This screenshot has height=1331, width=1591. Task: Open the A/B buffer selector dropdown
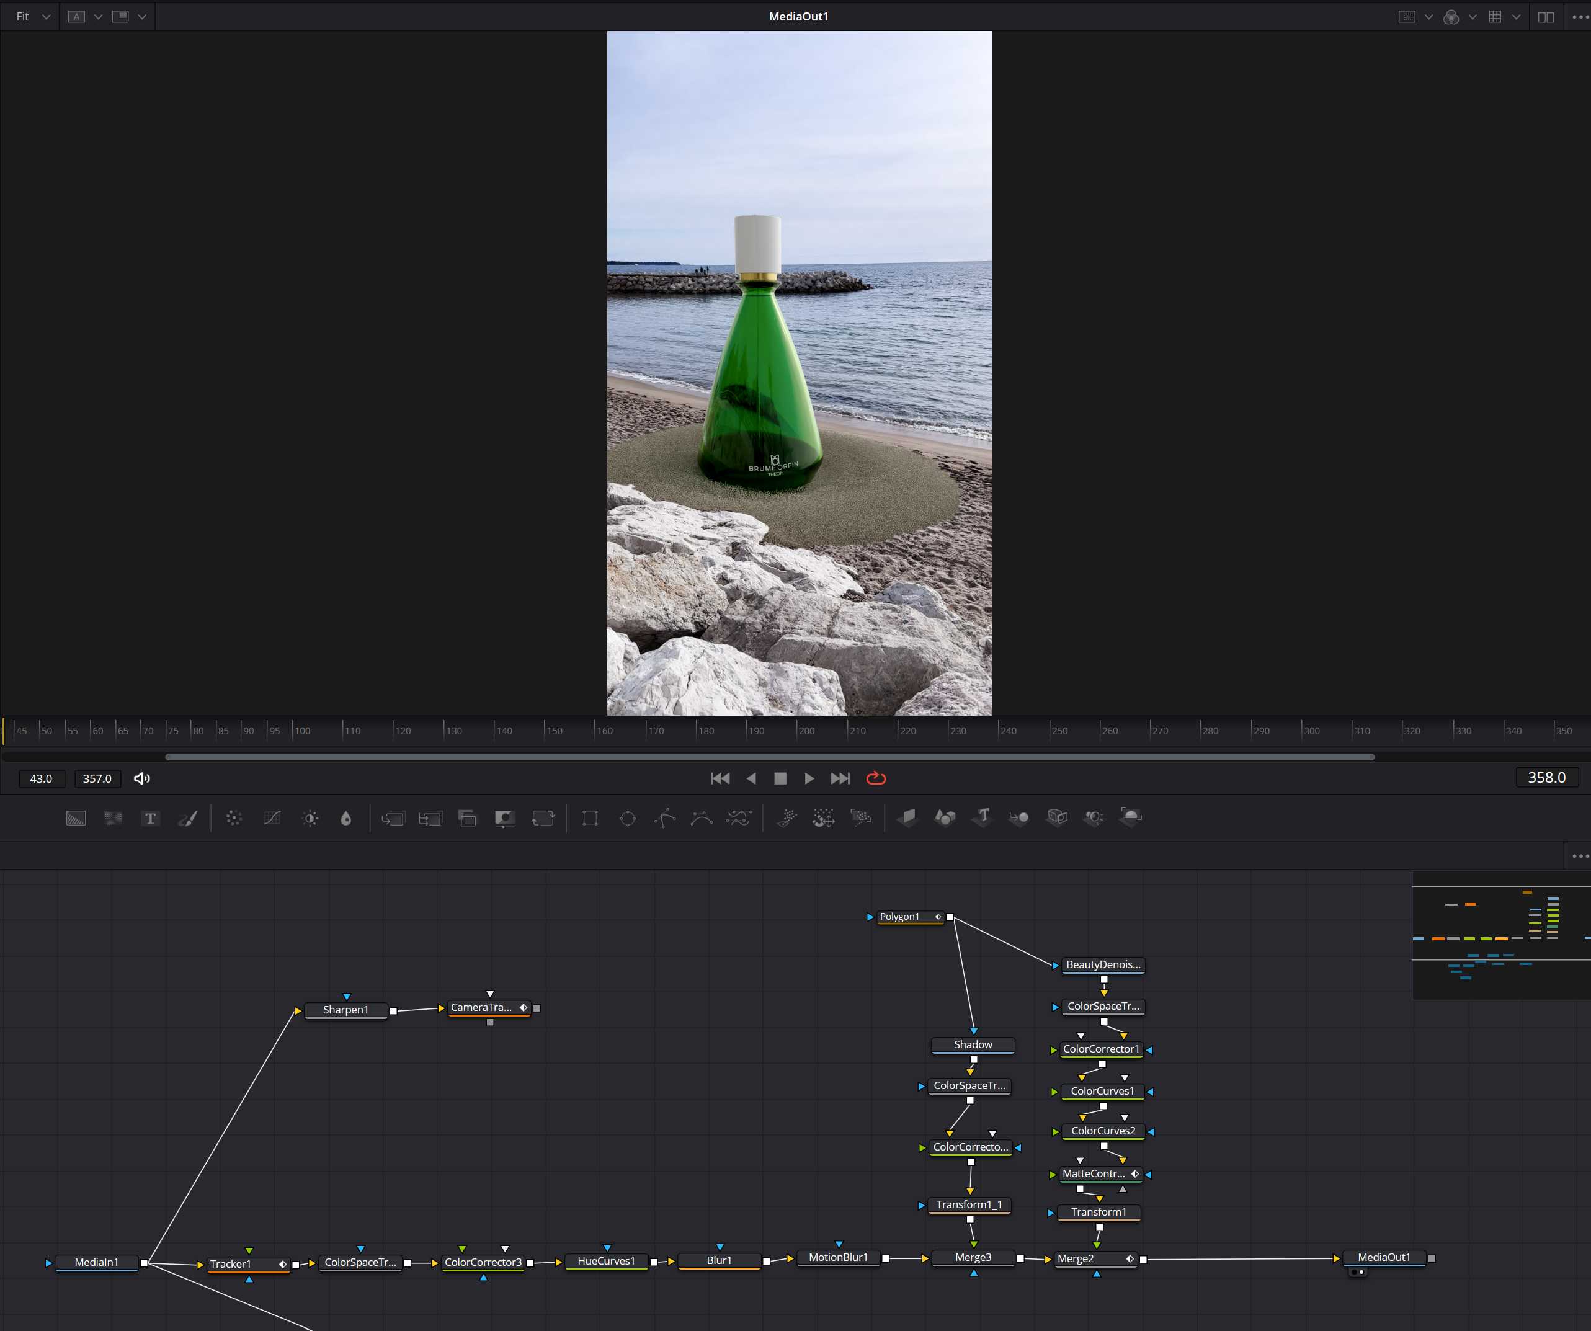click(x=99, y=16)
